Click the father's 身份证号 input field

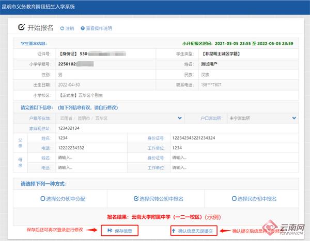[234, 138]
